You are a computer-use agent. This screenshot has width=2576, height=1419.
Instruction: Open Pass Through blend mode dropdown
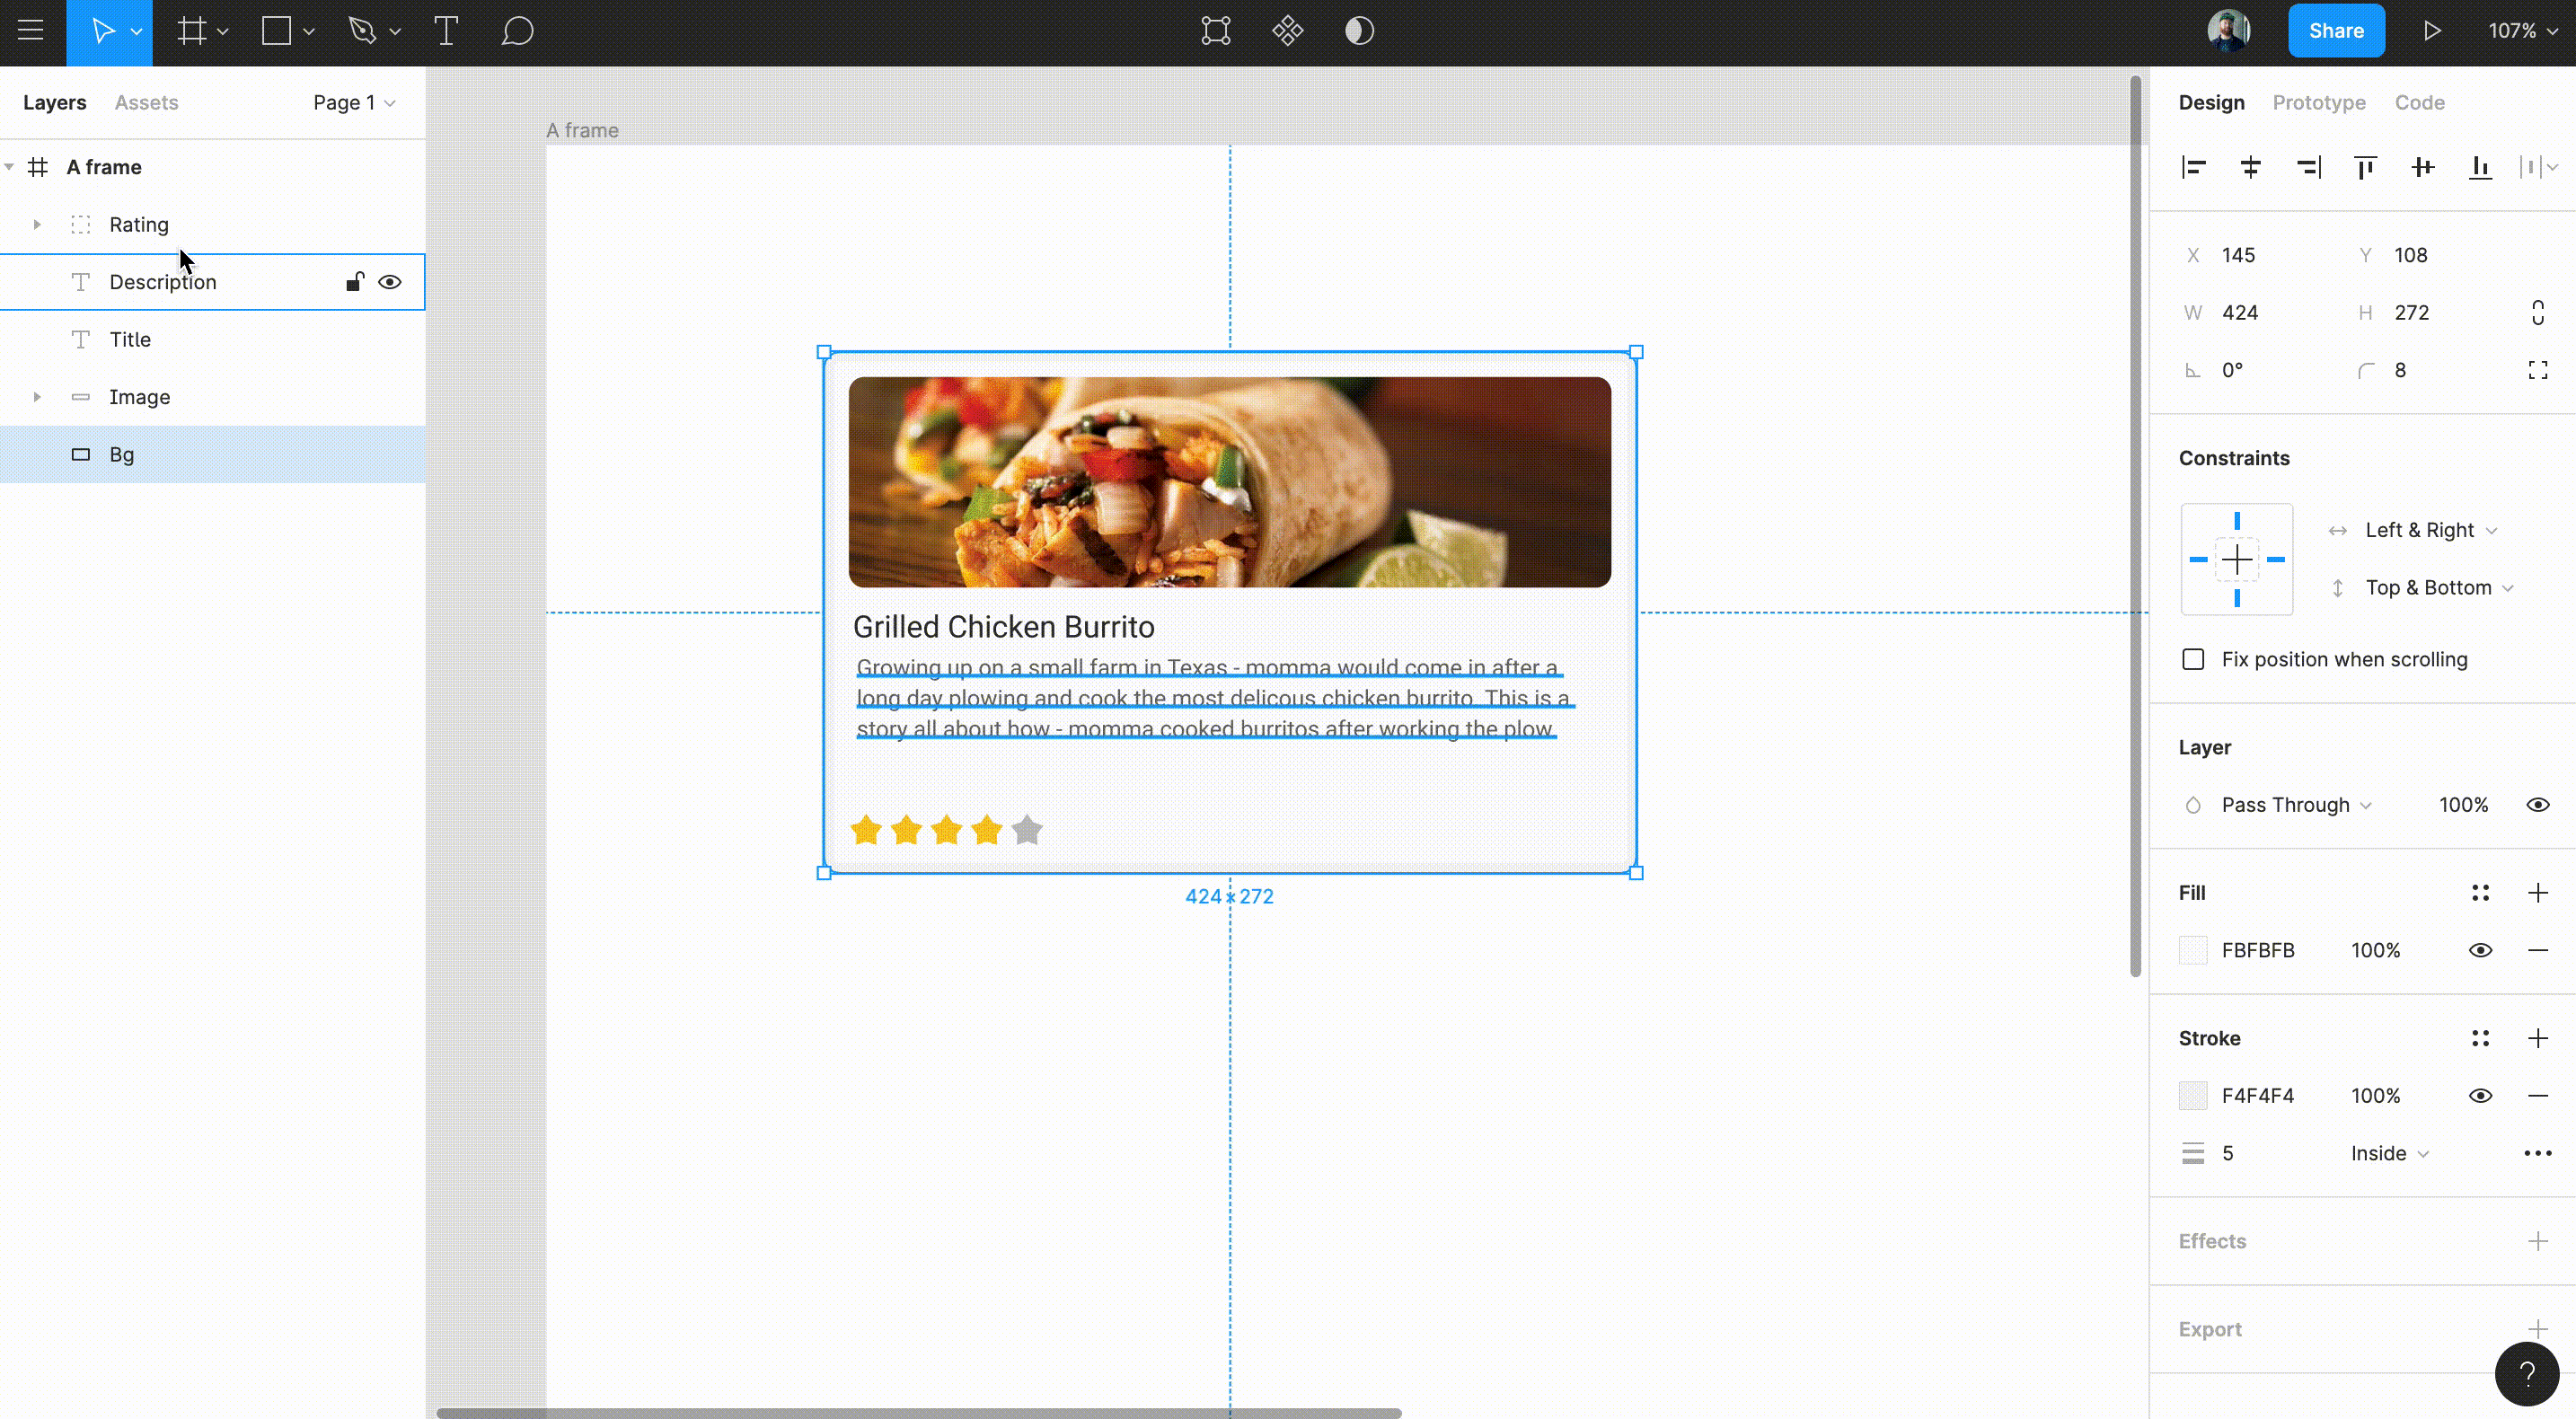[x=2296, y=805]
